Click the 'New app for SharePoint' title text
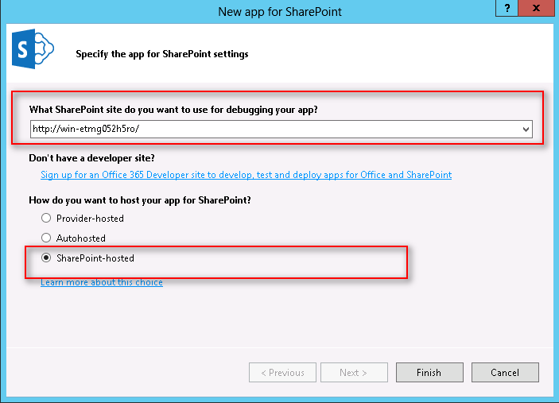This screenshot has height=403, width=559. coord(280,12)
